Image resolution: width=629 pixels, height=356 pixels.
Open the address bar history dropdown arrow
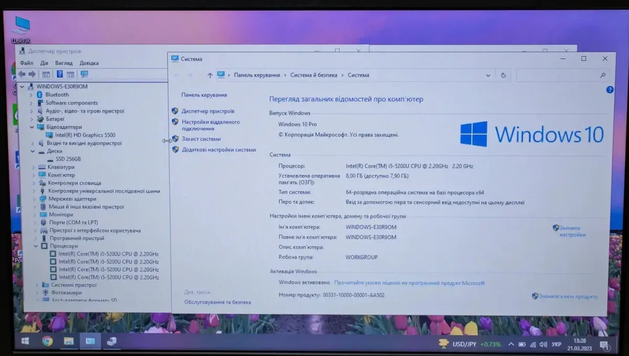(488, 75)
